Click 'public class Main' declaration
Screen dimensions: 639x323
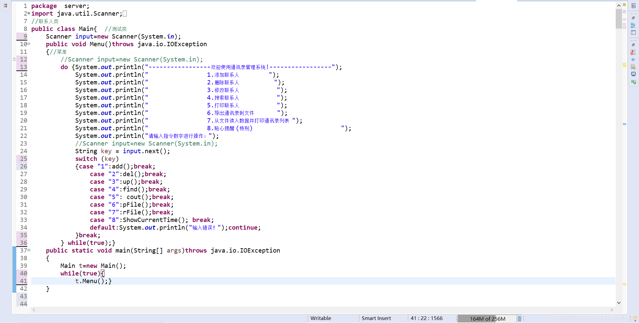click(62, 29)
